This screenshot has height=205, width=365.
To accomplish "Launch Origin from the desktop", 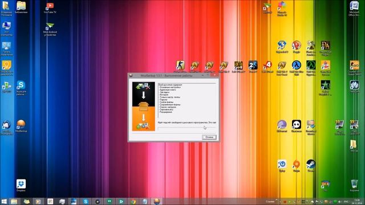I will coord(297,166).
